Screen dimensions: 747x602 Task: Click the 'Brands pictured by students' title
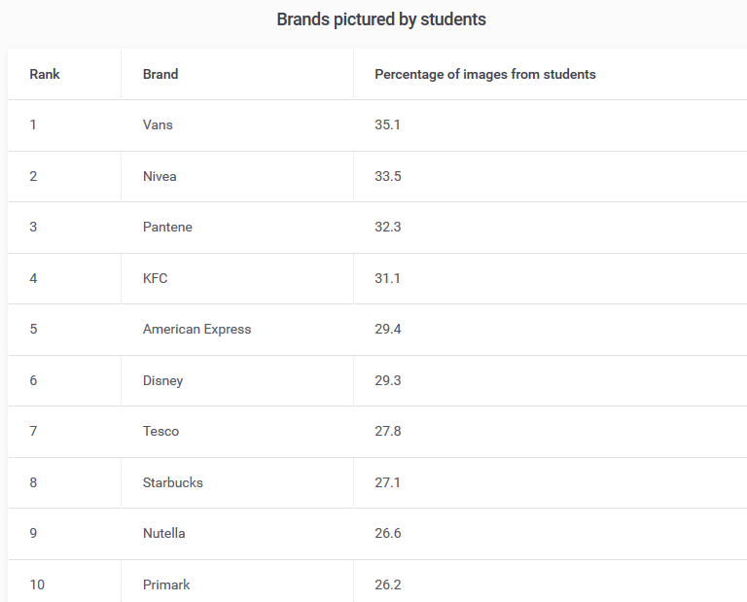click(x=381, y=19)
